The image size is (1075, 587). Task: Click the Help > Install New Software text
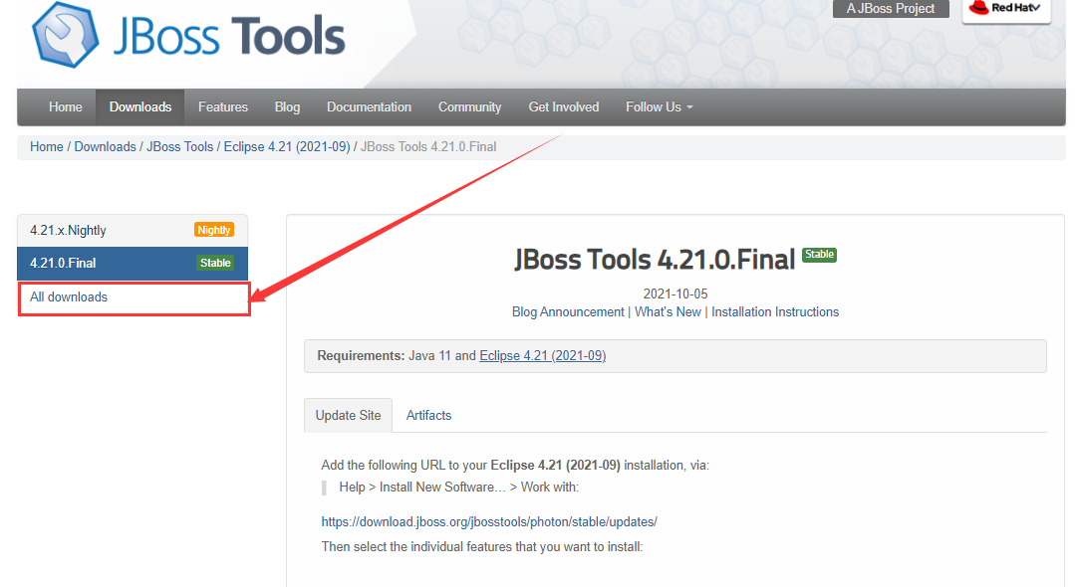pos(458,488)
